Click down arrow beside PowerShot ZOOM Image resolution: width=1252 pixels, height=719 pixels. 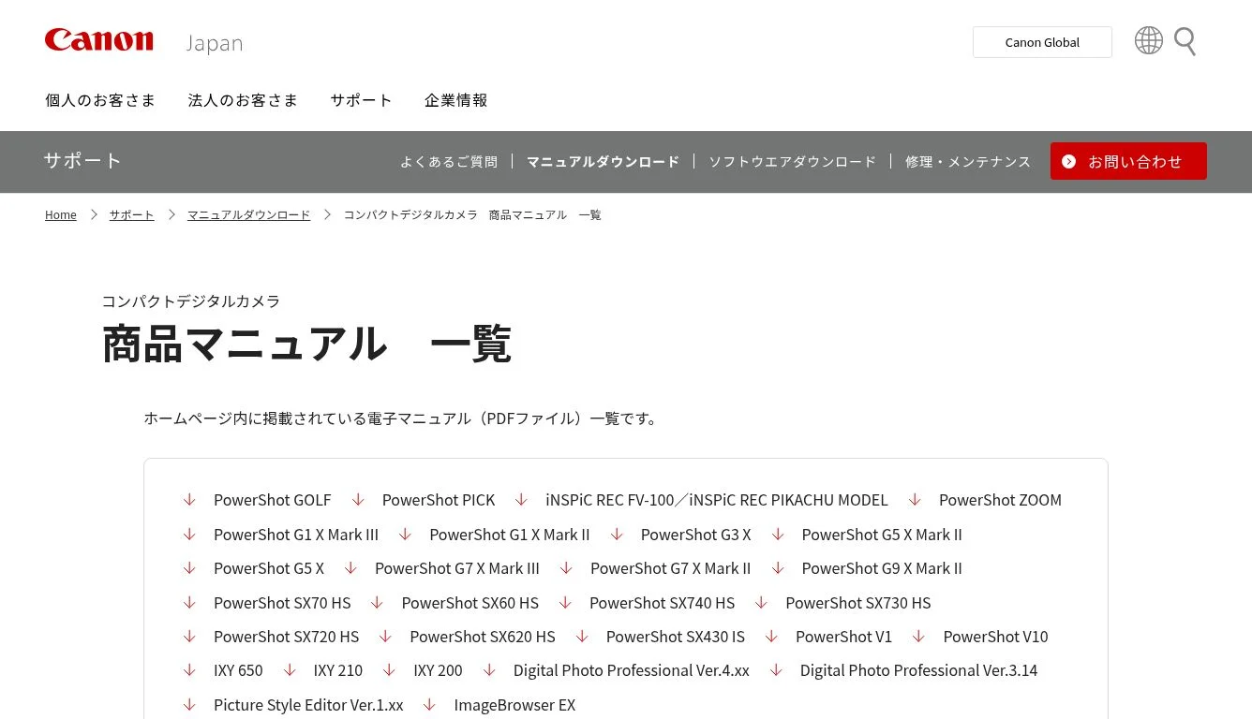(915, 500)
